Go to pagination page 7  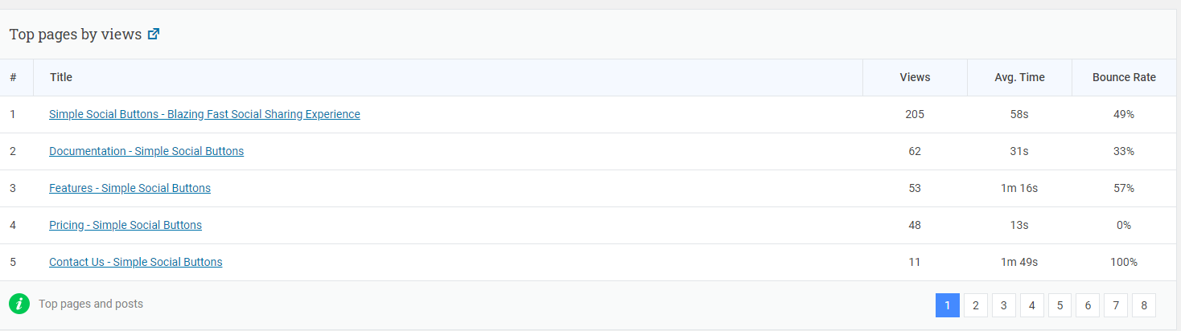point(1116,305)
